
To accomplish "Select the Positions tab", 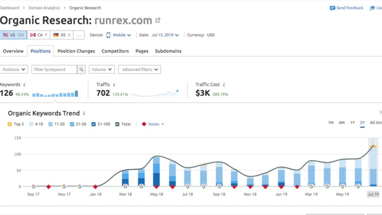I will click(x=40, y=51).
